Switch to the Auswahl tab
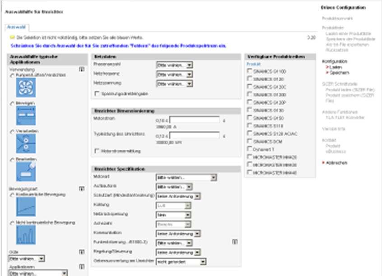Viewport: 382px width, 276px height. pyautogui.click(x=17, y=27)
